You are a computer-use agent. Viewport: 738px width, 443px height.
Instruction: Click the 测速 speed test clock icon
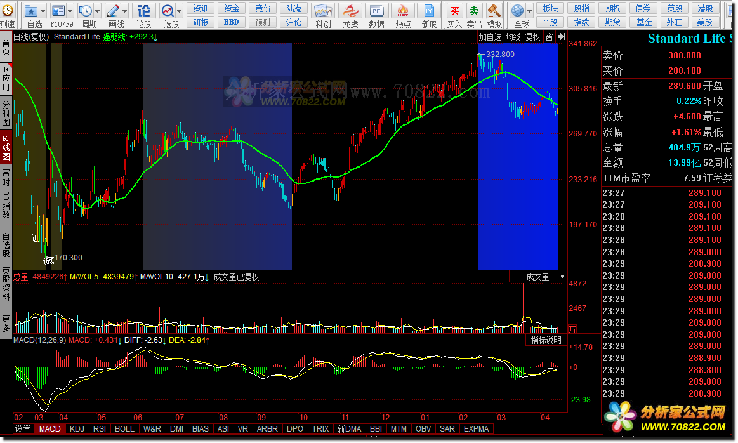[7, 10]
